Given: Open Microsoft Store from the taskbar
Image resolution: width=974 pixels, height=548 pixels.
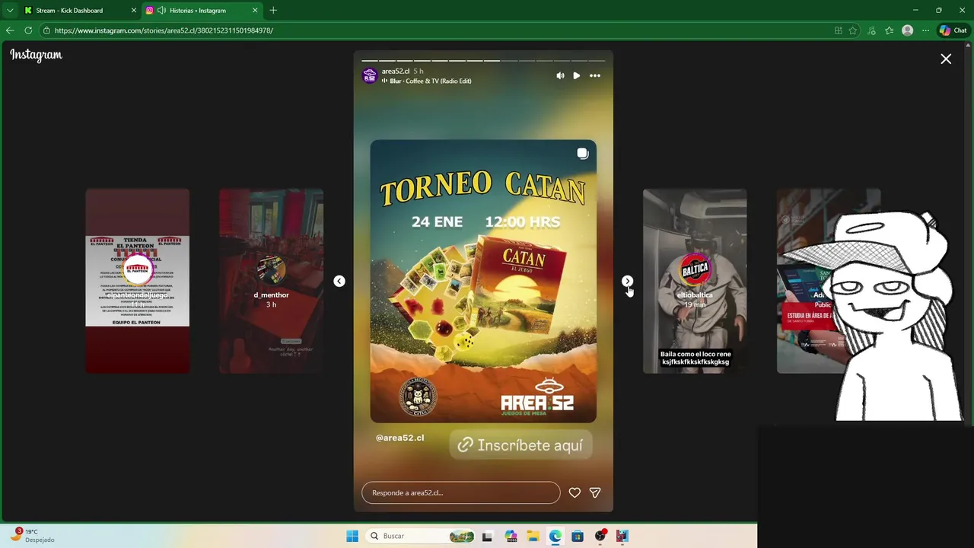Looking at the screenshot, I should click(x=578, y=536).
